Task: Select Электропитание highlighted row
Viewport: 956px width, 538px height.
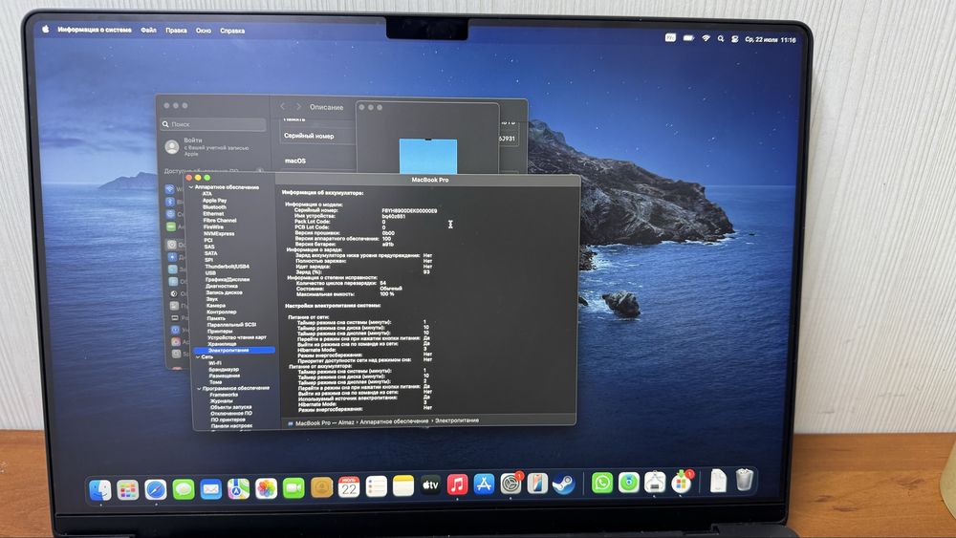Action: [x=234, y=351]
